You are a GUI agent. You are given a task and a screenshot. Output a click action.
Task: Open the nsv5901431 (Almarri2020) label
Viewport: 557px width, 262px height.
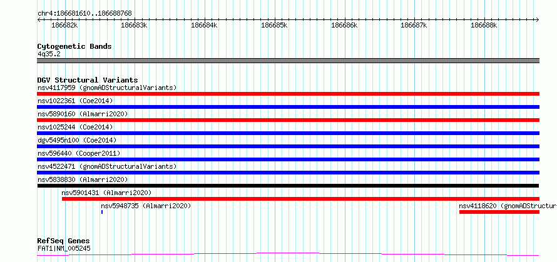coord(106,193)
